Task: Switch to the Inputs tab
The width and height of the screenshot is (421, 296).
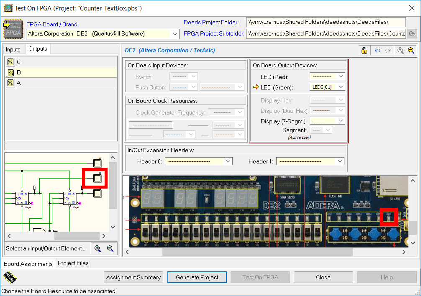Action: click(13, 50)
